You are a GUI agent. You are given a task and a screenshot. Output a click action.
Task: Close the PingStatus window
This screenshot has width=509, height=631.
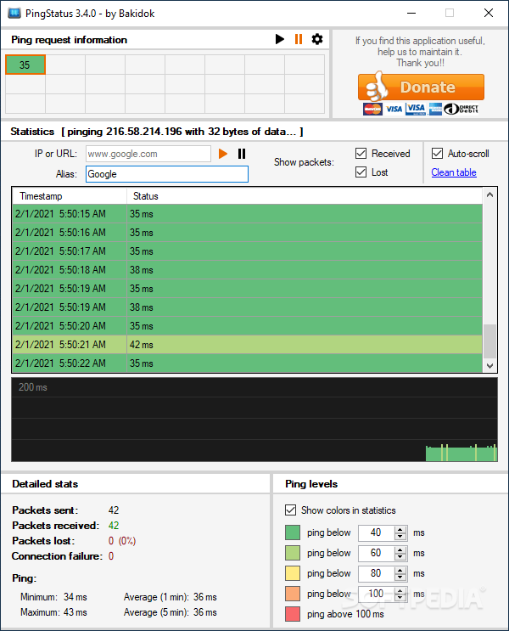[x=489, y=13]
